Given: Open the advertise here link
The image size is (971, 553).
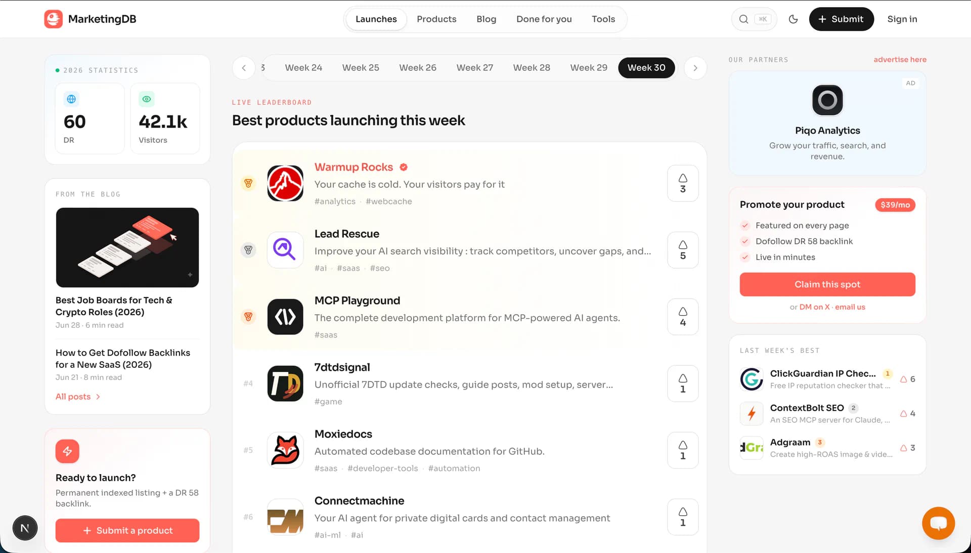Looking at the screenshot, I should (900, 60).
